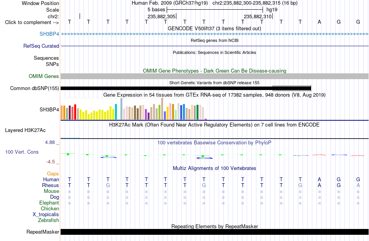
Task: Click the 235,882,305 position marker
Action: [162, 16]
